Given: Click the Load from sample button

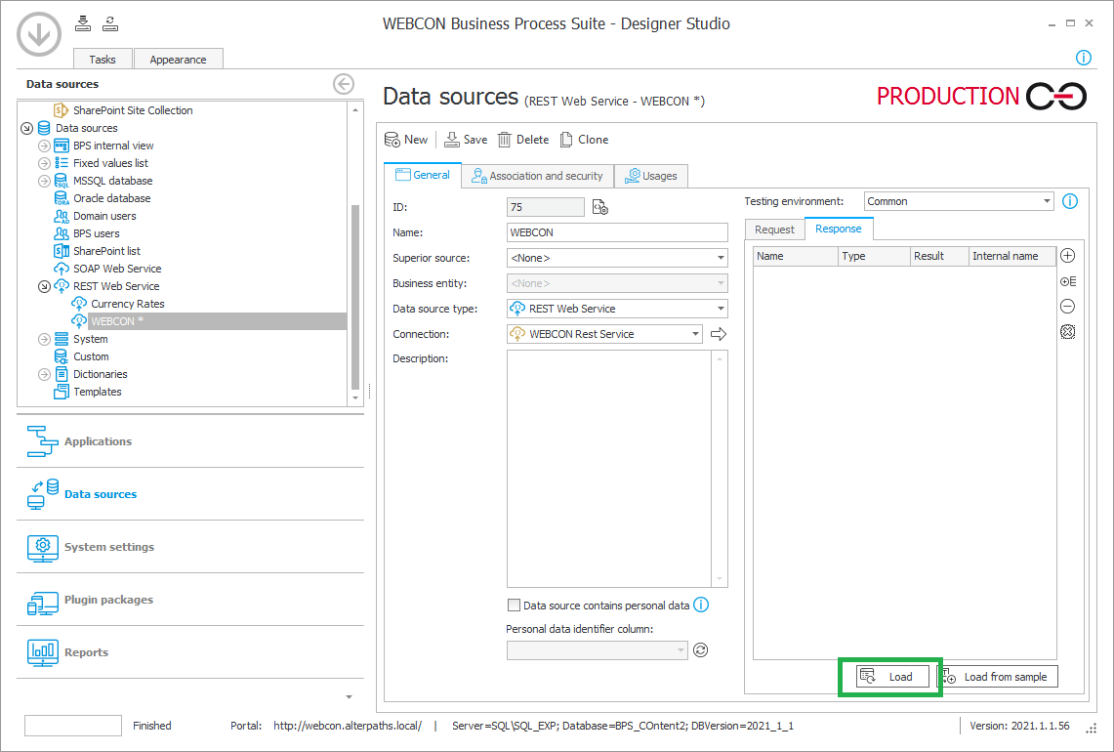Looking at the screenshot, I should [998, 677].
